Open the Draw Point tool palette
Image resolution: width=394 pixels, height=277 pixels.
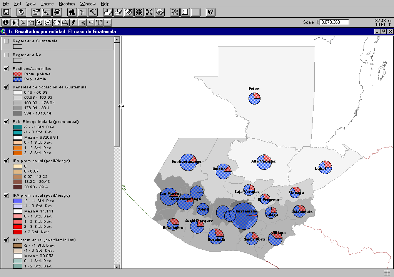pos(108,23)
